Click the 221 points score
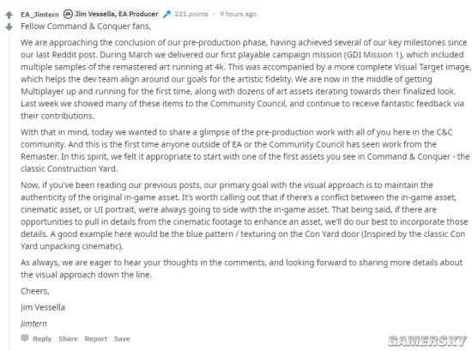This screenshot has height=351, width=472. tap(191, 14)
